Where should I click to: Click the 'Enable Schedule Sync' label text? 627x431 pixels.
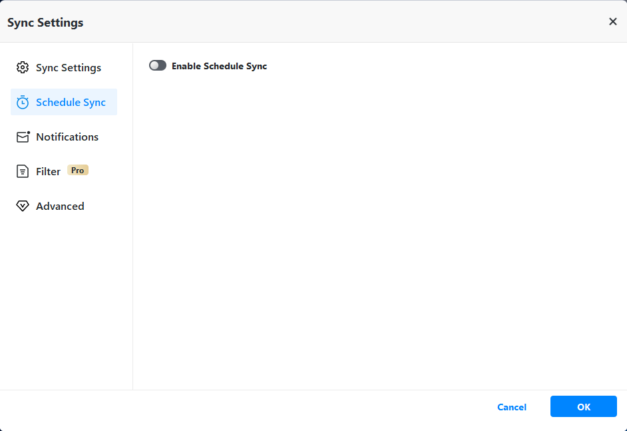[219, 66]
